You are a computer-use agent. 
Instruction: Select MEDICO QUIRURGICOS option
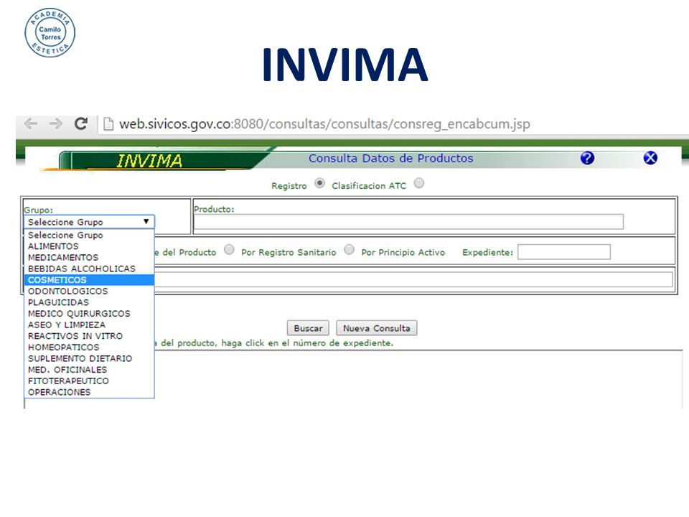point(89,314)
